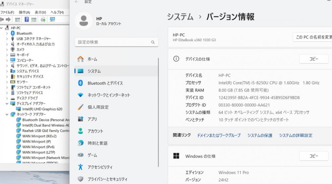The width and height of the screenshot is (332, 184).
Task: Click コピー button for デバイスの仕様
Action: coord(314,59)
